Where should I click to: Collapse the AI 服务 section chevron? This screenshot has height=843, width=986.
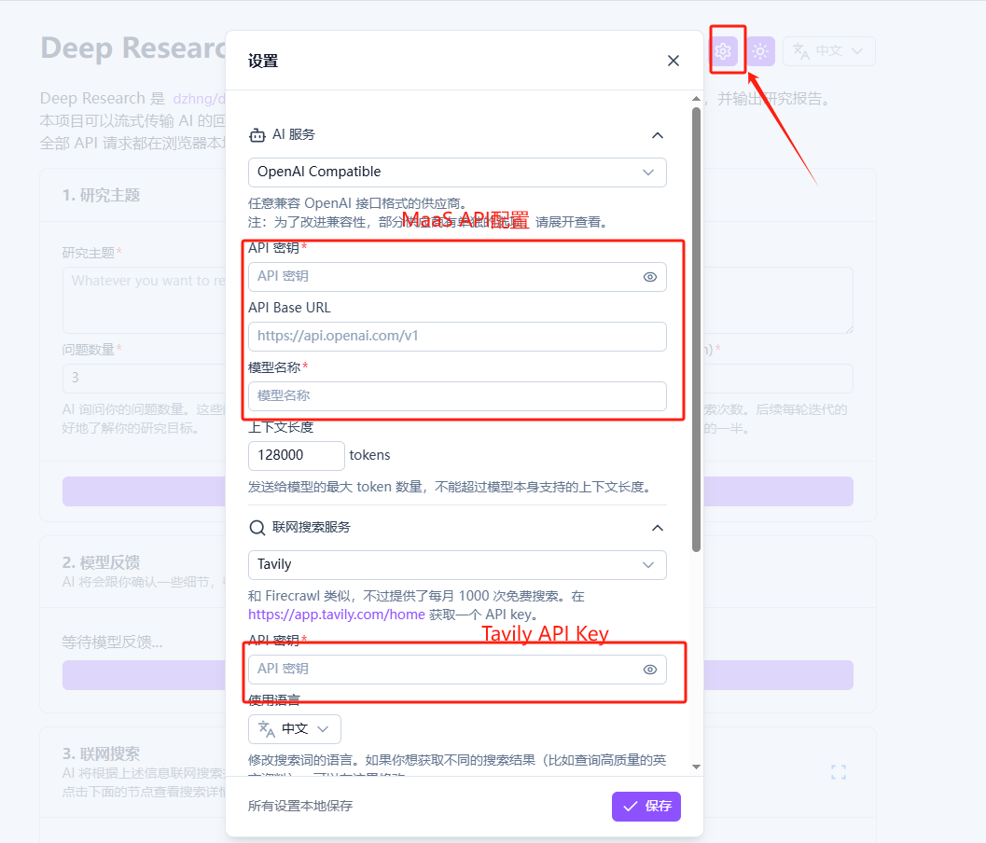pyautogui.click(x=657, y=135)
